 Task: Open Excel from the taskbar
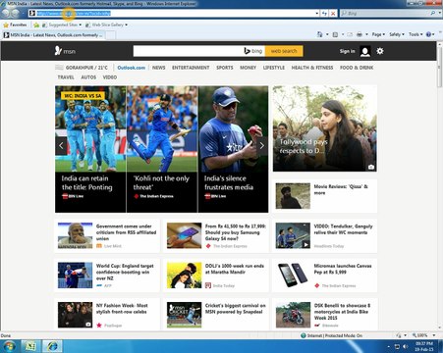pos(30,346)
